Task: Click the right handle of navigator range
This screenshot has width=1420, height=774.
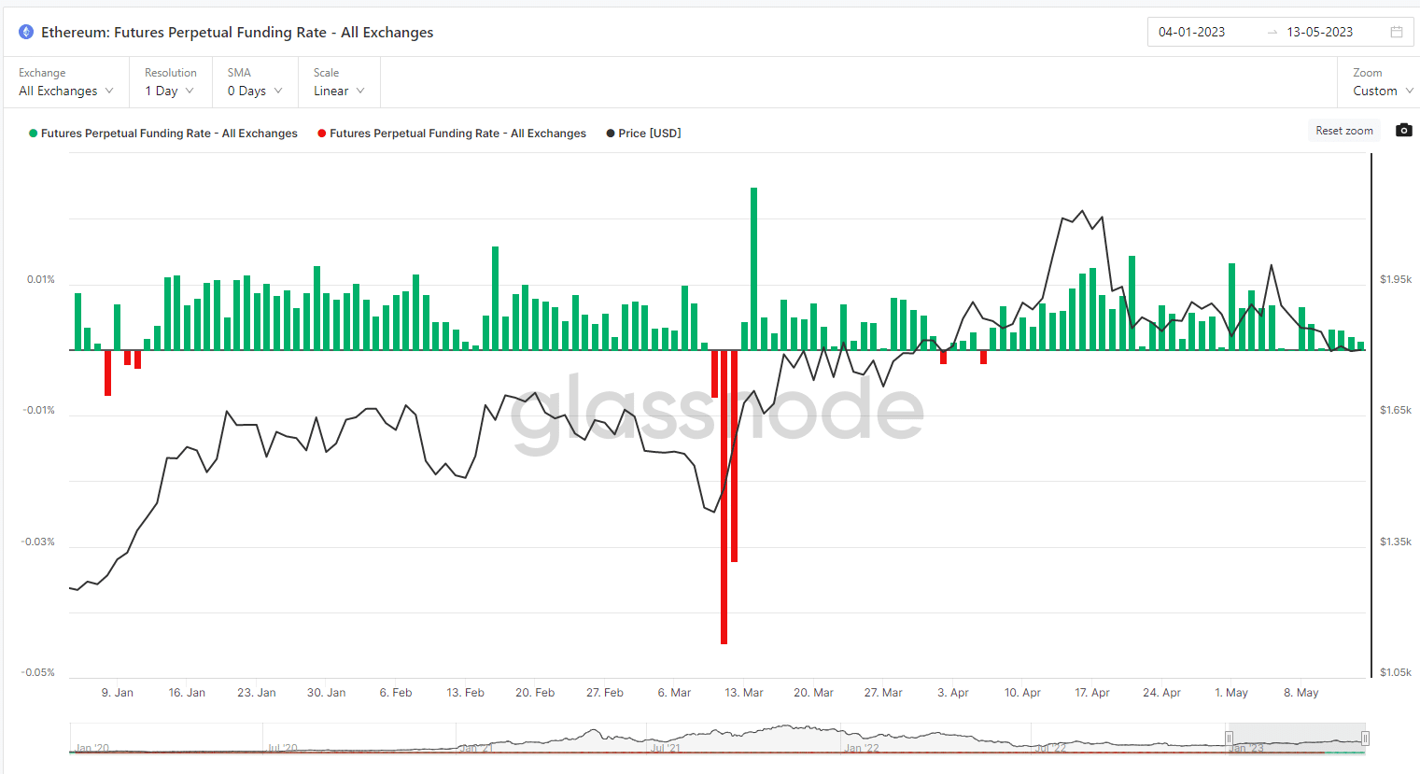Action: click(1365, 739)
